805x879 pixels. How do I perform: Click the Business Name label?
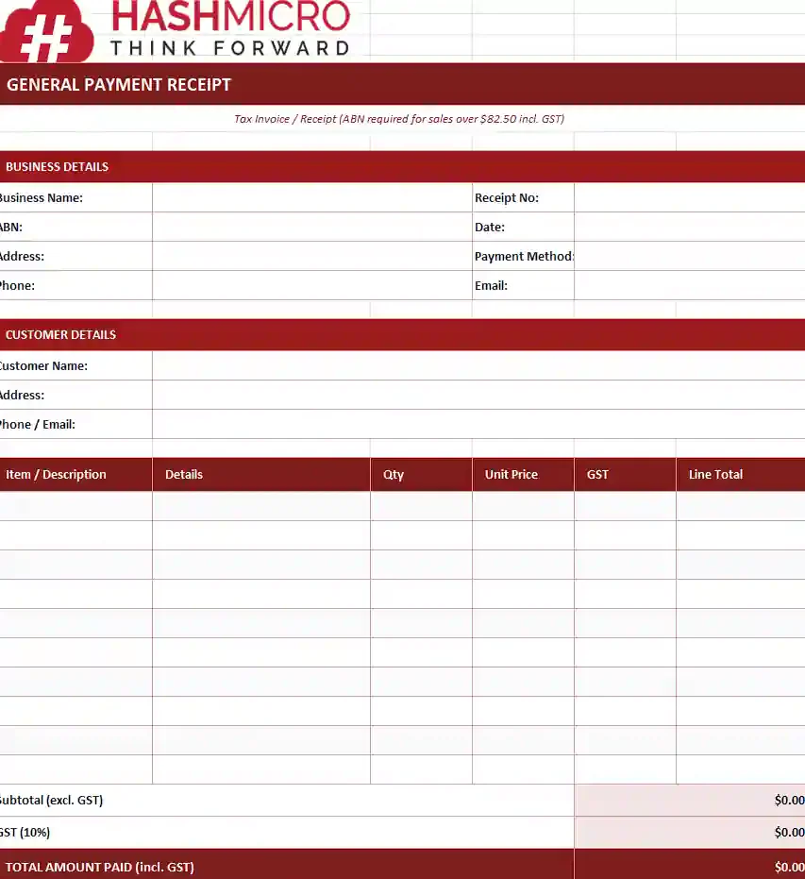coord(41,198)
